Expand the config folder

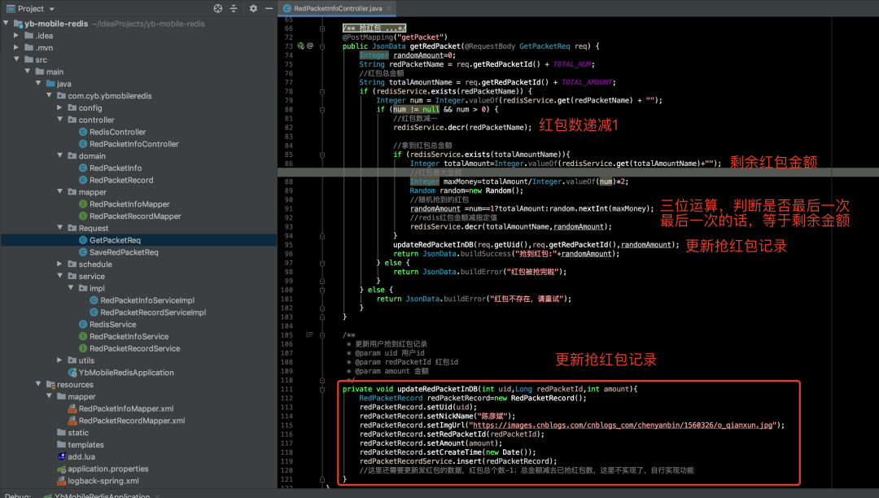60,107
